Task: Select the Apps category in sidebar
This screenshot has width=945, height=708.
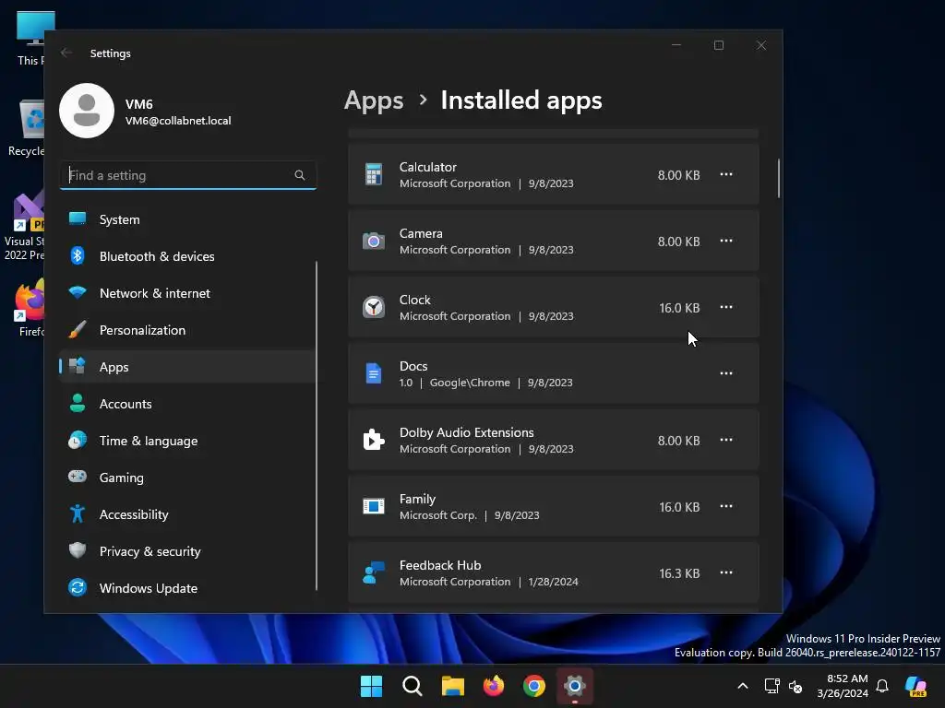Action: pos(187,367)
